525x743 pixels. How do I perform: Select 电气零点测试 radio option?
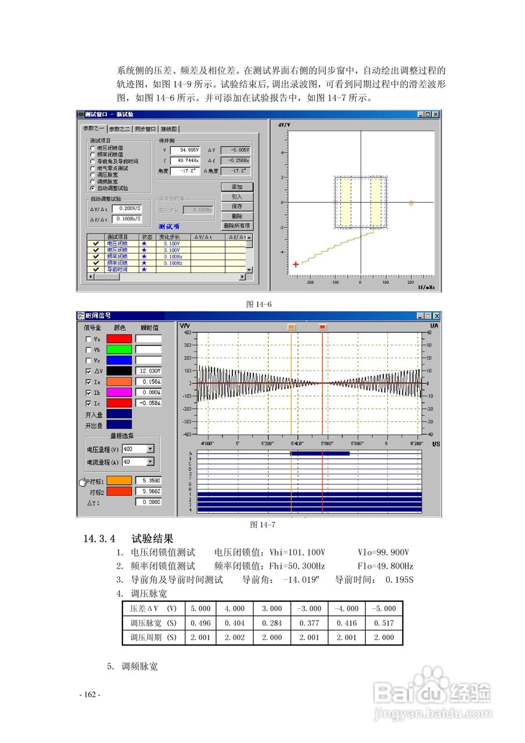click(x=92, y=168)
